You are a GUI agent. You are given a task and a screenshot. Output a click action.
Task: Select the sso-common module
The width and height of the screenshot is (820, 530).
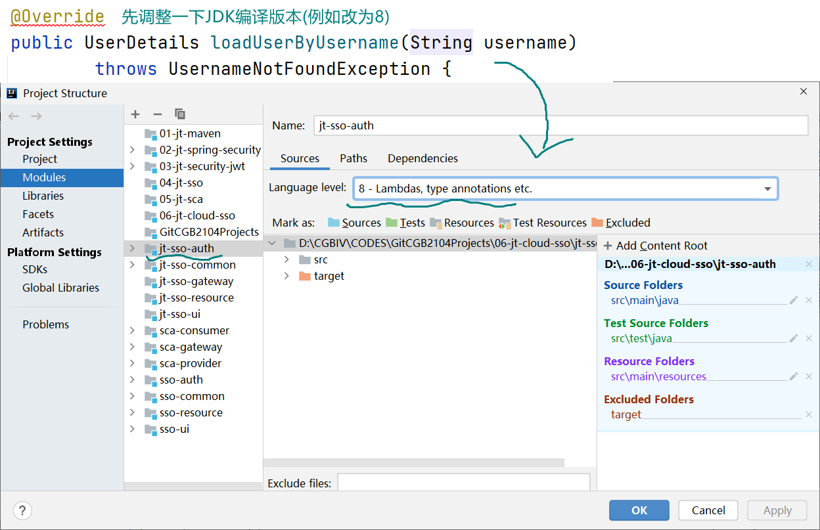(x=193, y=396)
